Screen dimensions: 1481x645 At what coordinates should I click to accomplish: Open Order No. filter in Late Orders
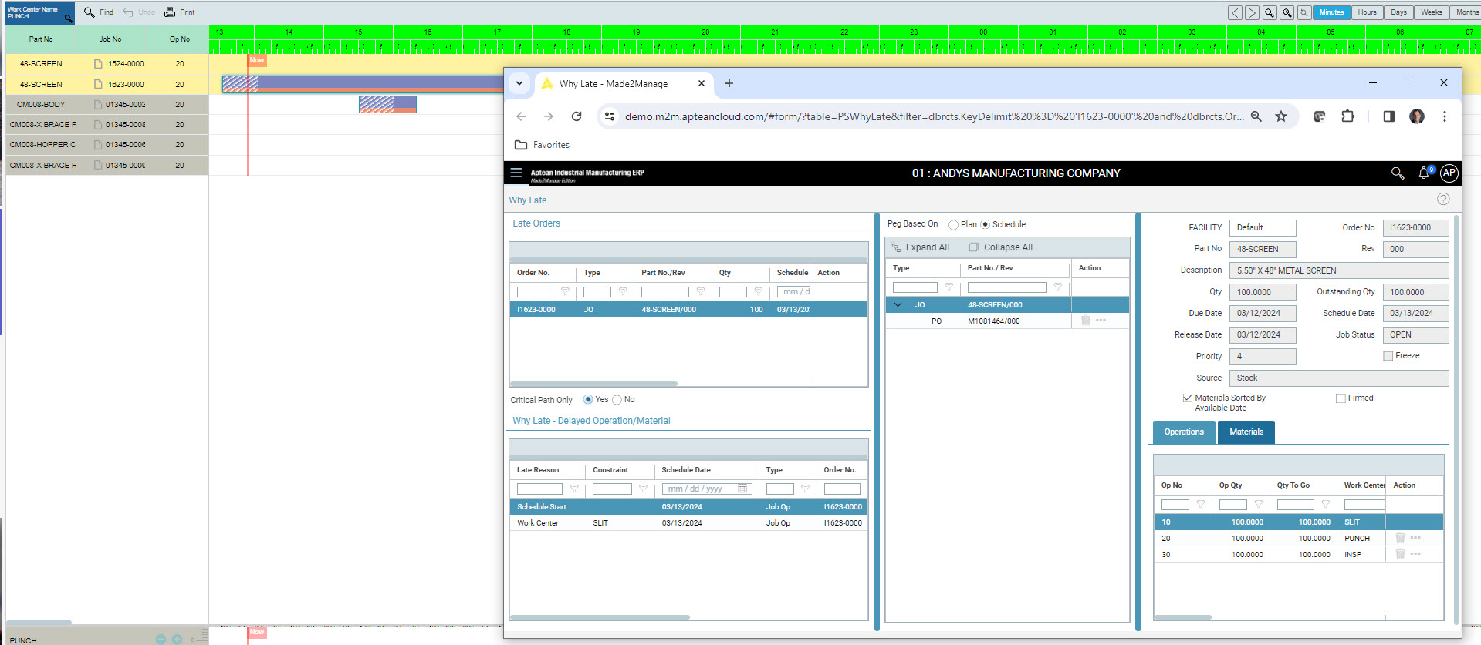pos(565,292)
